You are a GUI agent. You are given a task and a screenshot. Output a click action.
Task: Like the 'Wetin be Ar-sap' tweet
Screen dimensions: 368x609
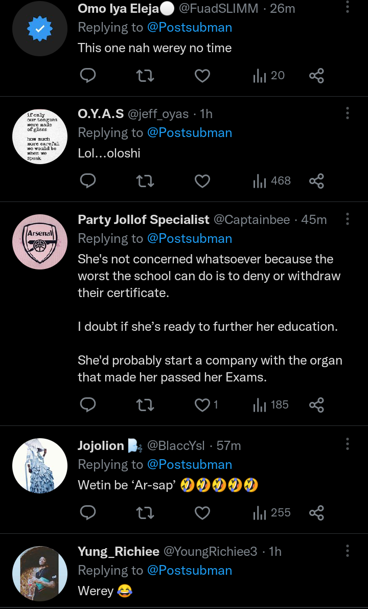click(x=203, y=513)
